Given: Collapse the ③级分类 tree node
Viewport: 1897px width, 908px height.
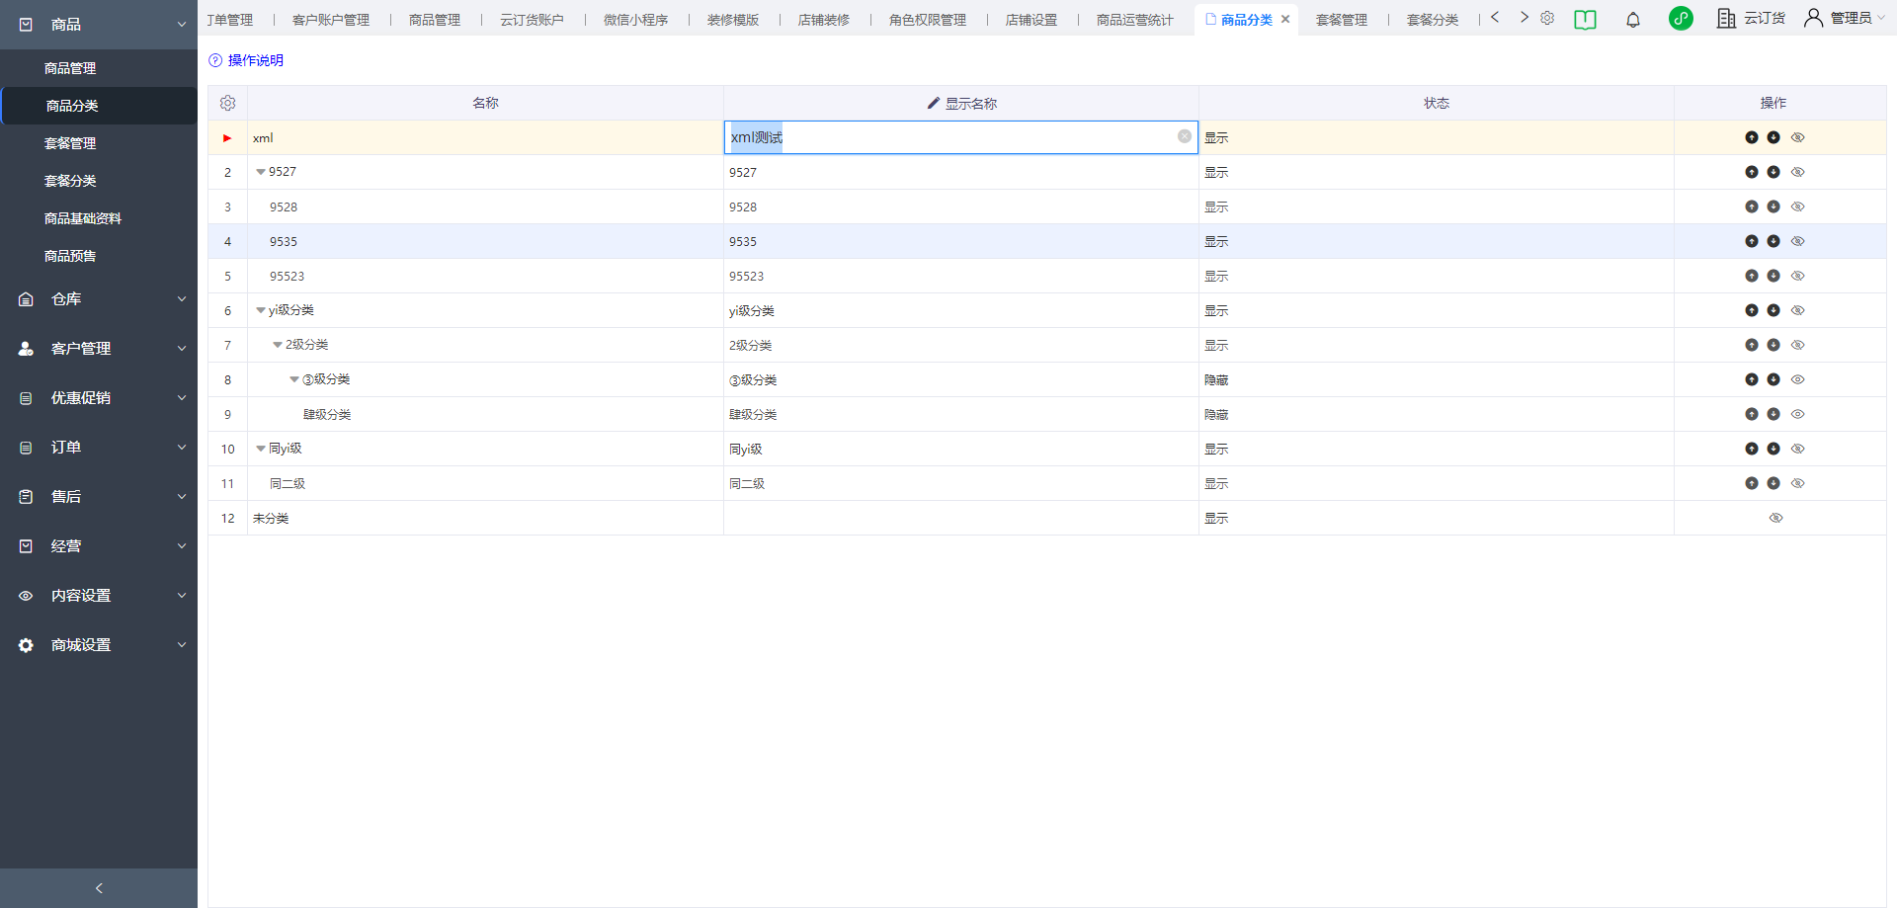Looking at the screenshot, I should (x=294, y=379).
